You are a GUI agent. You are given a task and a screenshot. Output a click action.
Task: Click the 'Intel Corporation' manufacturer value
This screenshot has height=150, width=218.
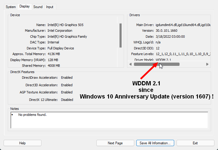(60, 31)
